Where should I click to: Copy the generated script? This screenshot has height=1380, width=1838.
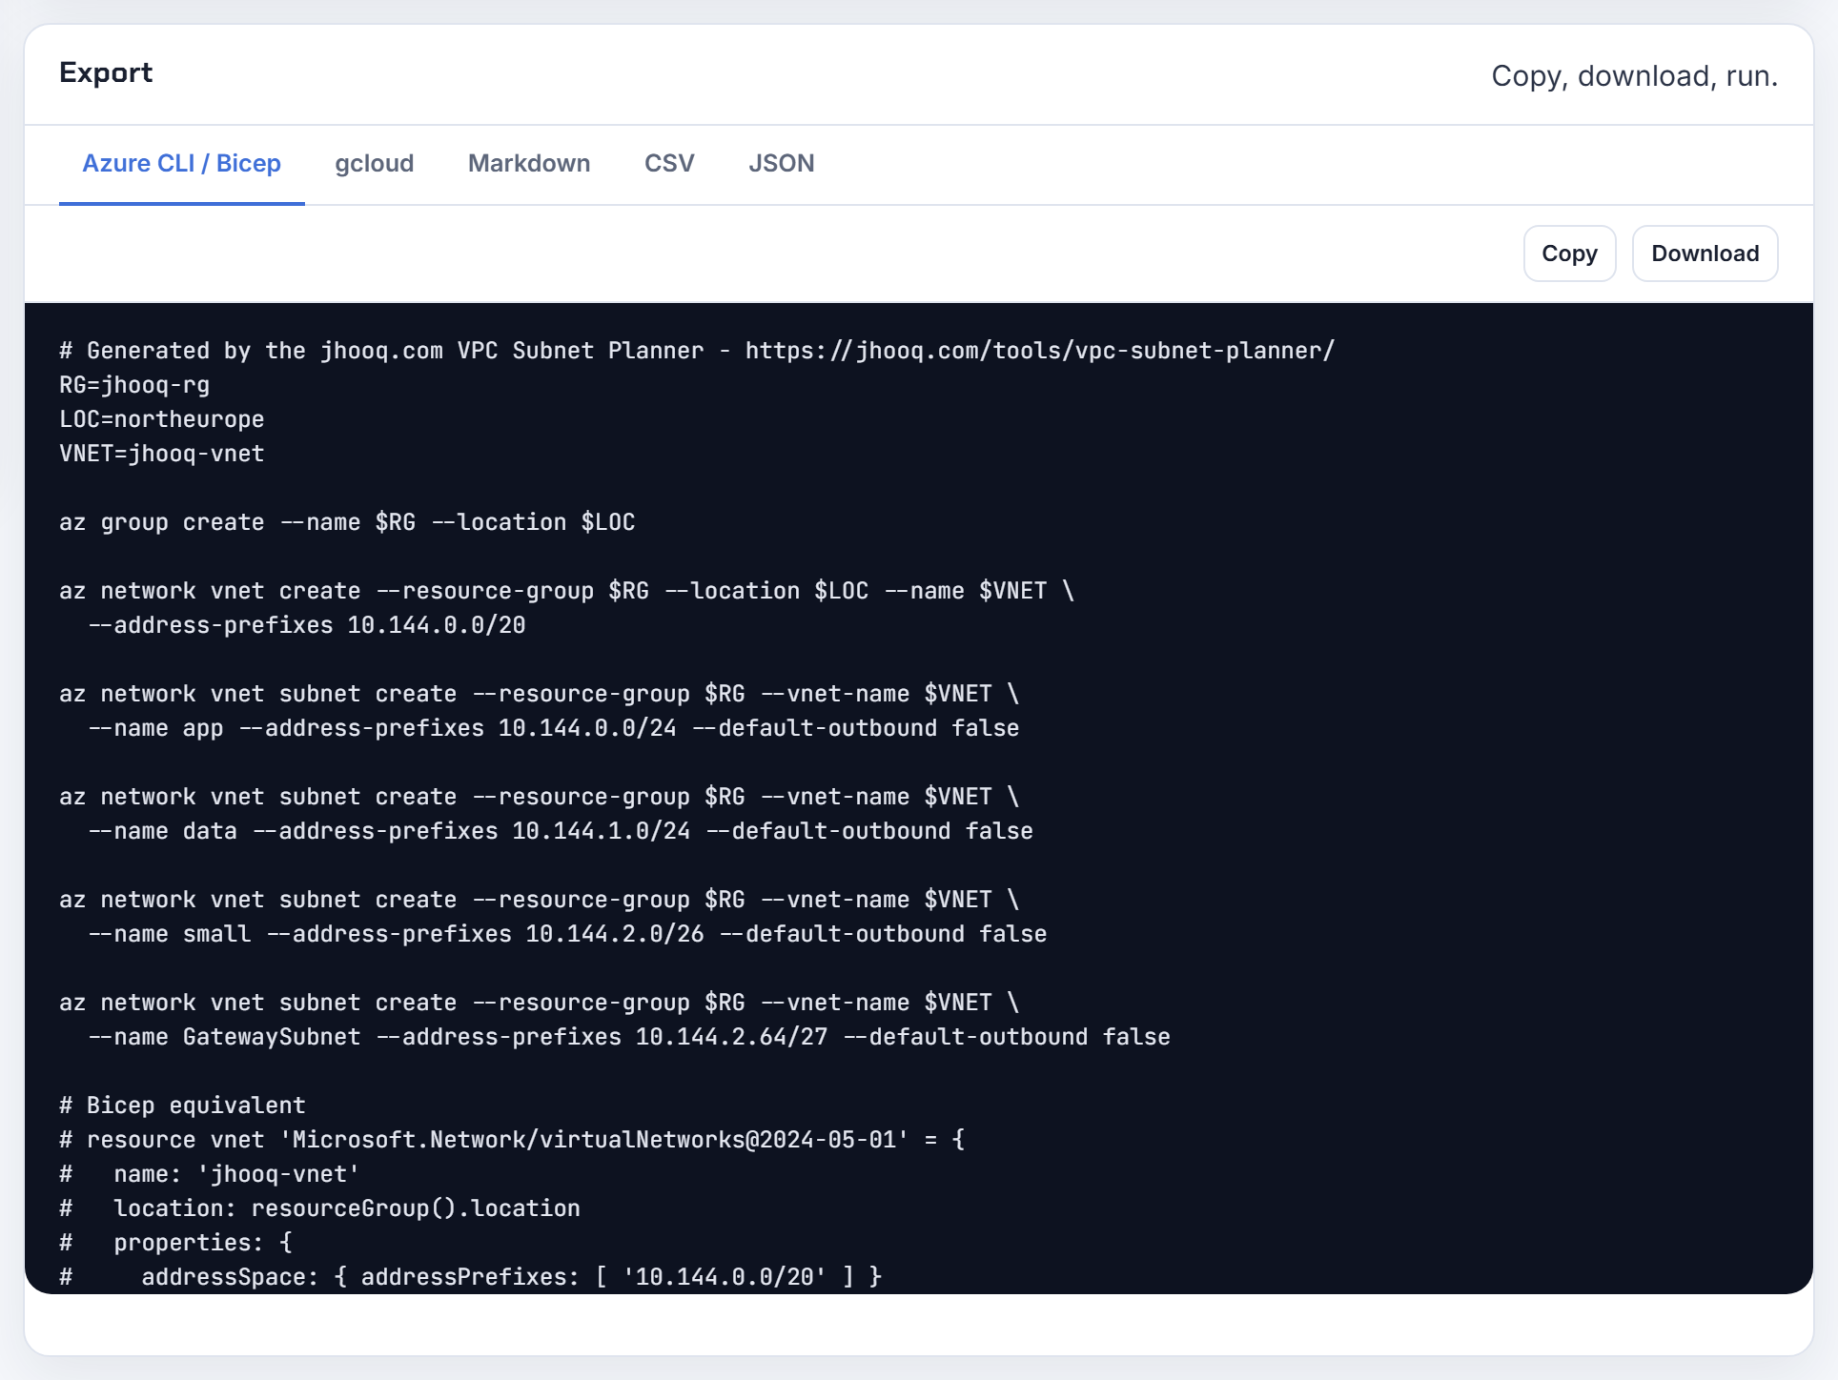tap(1569, 254)
